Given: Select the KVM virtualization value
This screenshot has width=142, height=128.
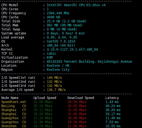Looking at the screenshot, I should click(x=49, y=58).
